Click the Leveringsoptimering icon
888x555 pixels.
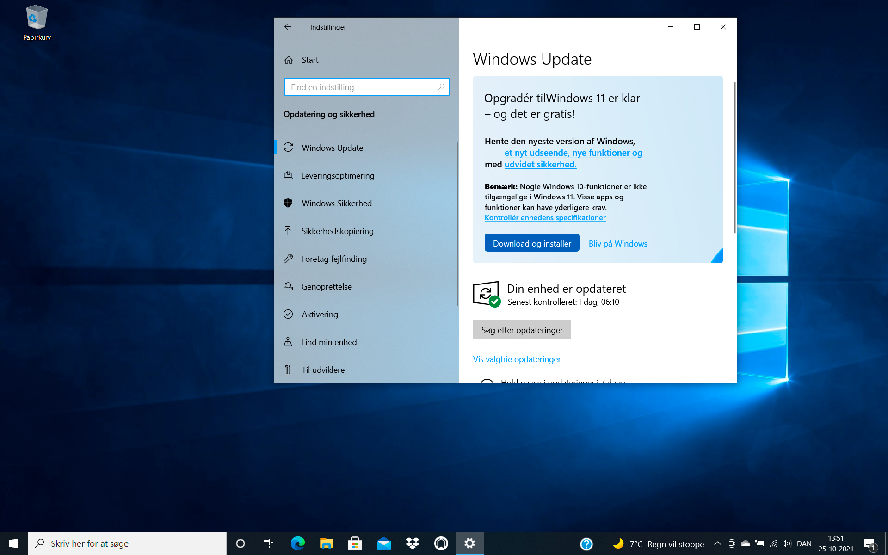pyautogui.click(x=288, y=175)
